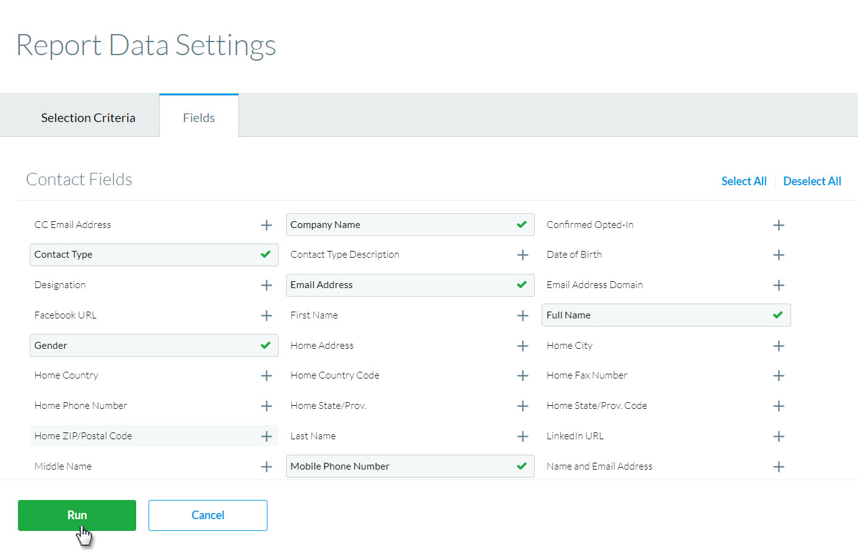The image size is (858, 552).
Task: Add the Designation field using its plus icon
Action: click(266, 286)
